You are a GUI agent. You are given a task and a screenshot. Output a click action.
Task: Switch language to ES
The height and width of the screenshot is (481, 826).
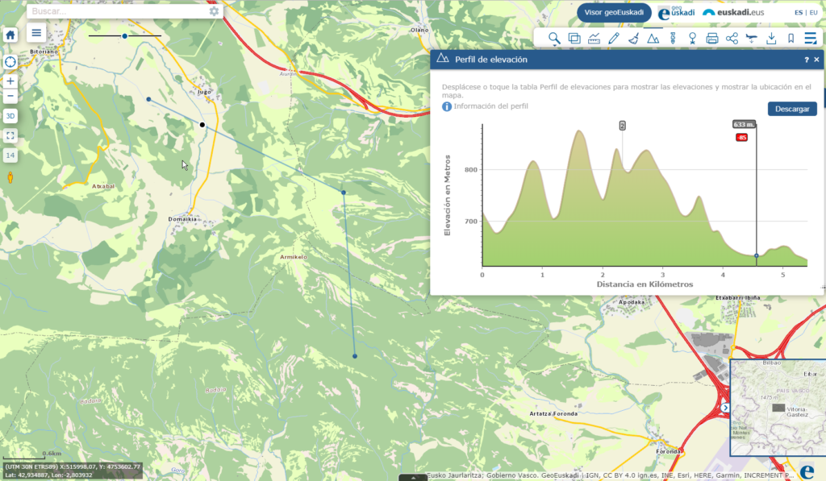799,13
